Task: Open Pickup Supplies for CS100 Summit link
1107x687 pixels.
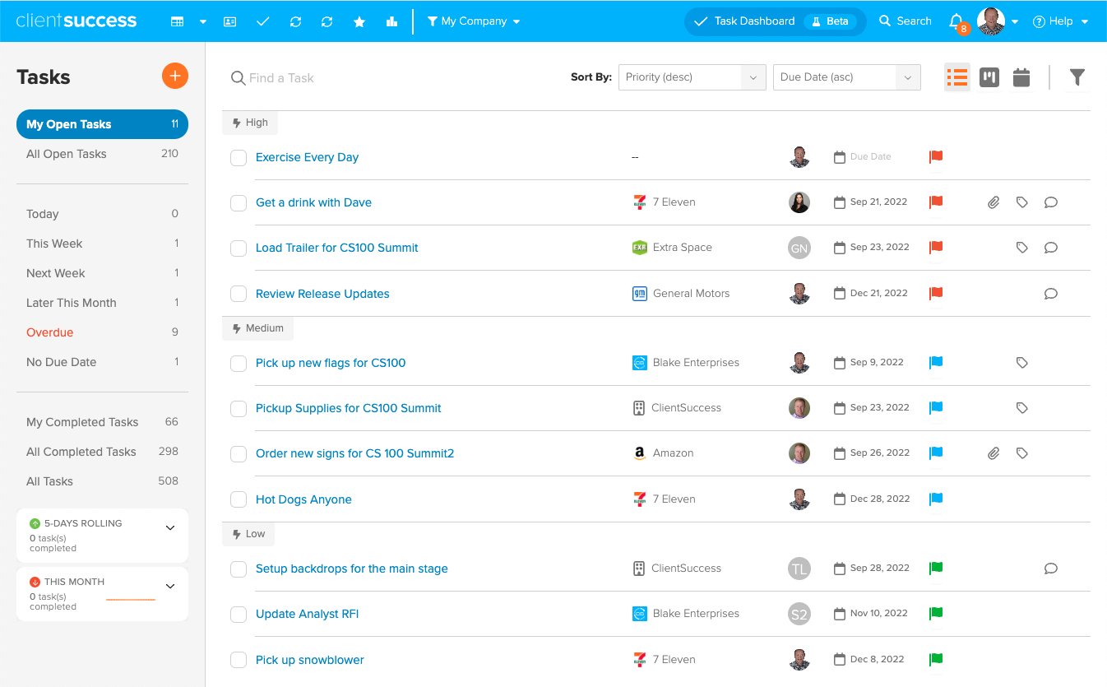Action: tap(349, 408)
